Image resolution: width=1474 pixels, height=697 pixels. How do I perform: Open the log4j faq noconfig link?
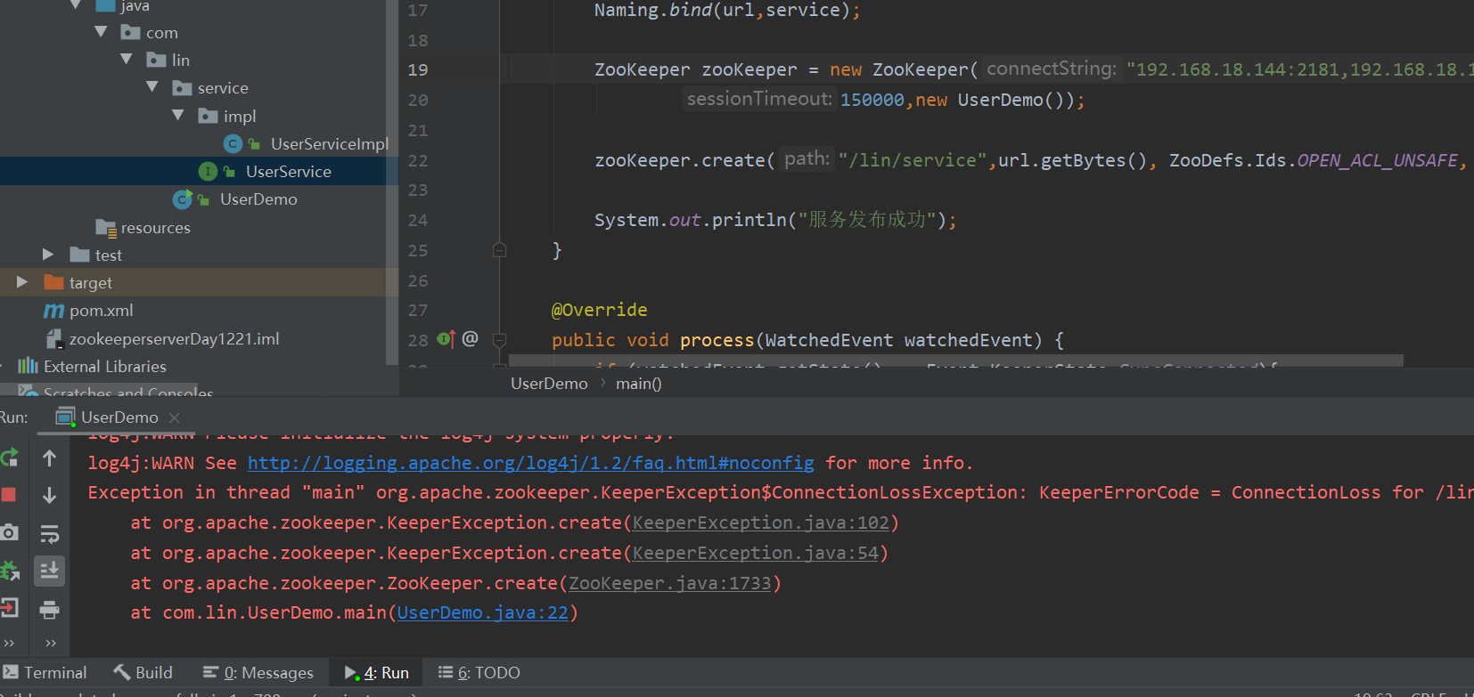(x=530, y=463)
